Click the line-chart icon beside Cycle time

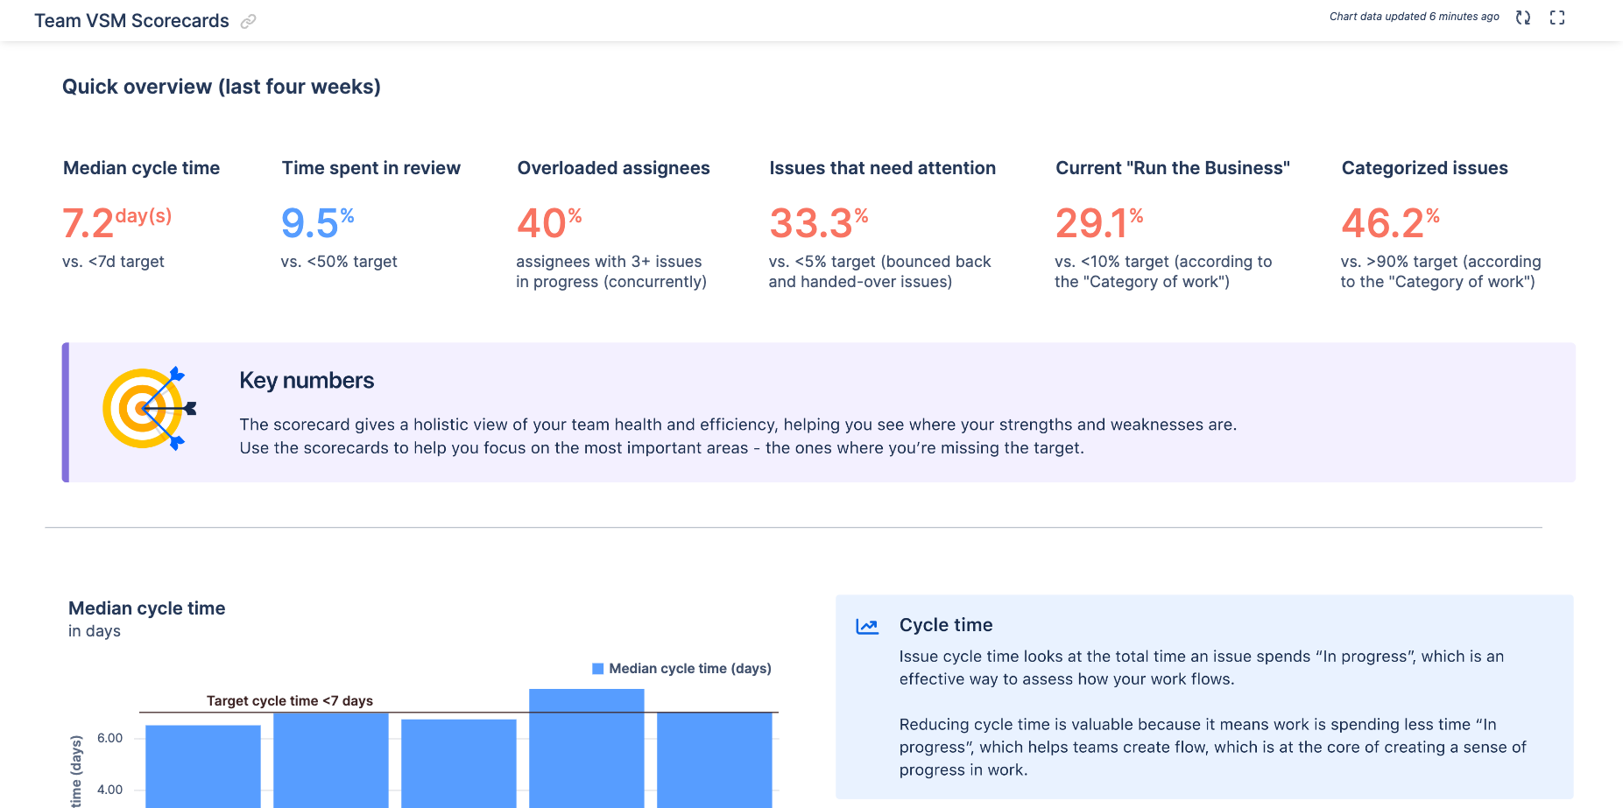[867, 626]
